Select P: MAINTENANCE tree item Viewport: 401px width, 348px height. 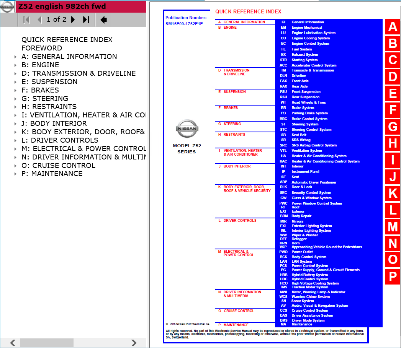(x=52, y=174)
